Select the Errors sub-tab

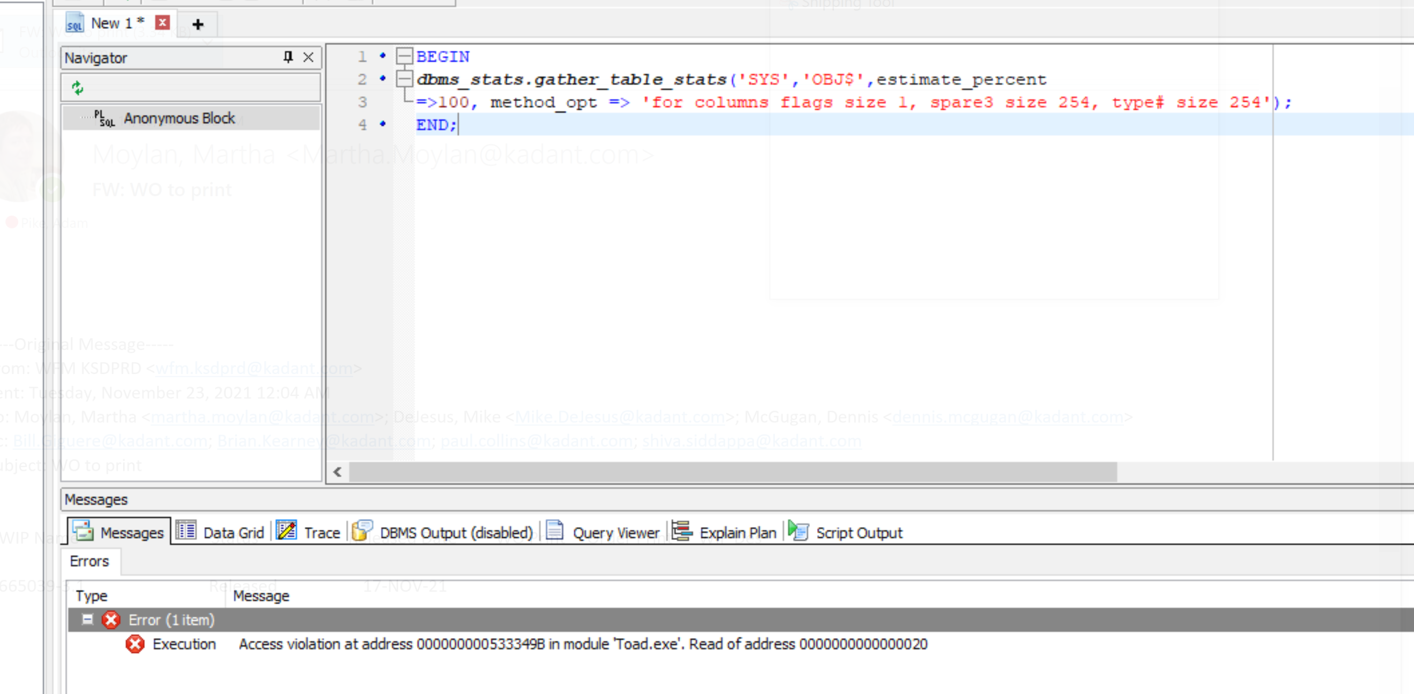click(89, 561)
